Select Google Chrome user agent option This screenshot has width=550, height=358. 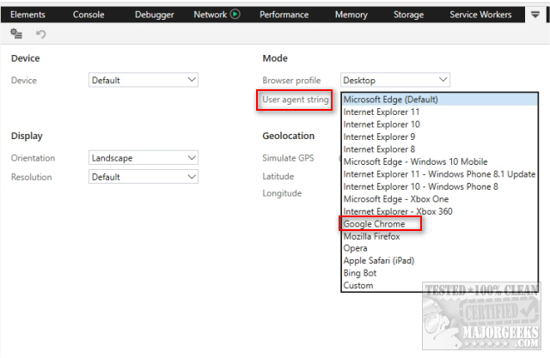[374, 224]
